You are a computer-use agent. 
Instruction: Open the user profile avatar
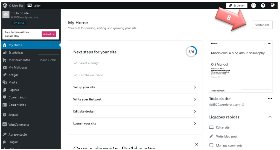(x=253, y=5)
